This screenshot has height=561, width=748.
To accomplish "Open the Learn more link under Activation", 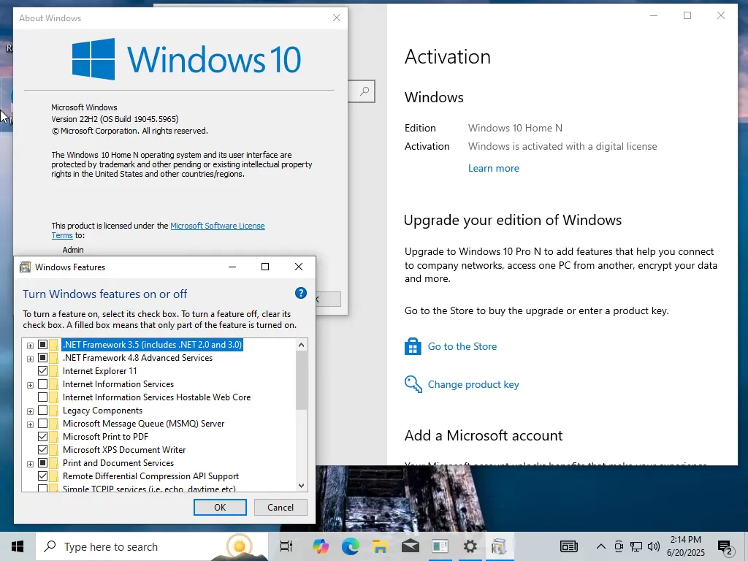I will pos(493,168).
